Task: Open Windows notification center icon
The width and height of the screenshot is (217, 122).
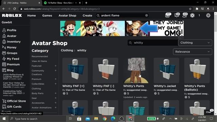Action: click(x=211, y=119)
